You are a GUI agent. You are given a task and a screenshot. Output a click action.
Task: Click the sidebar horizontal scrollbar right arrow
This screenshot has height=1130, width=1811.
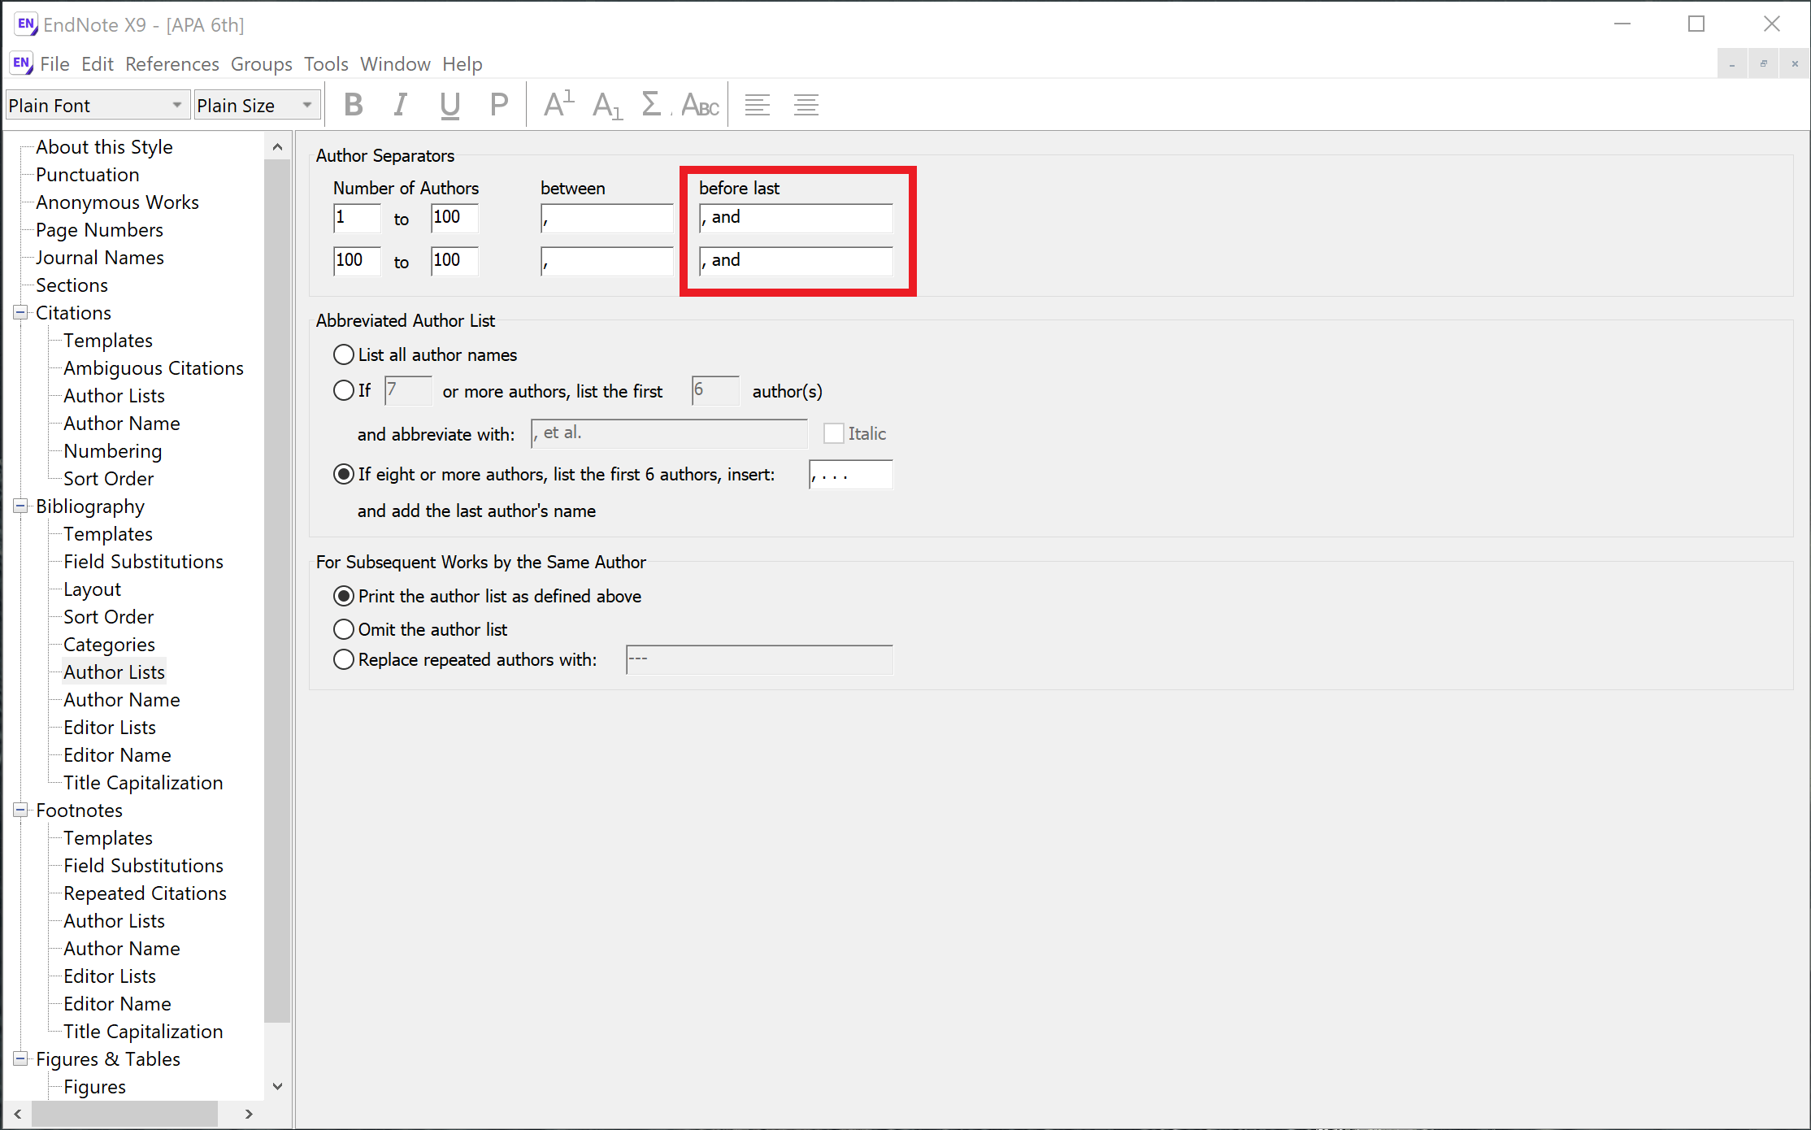coord(249,1114)
